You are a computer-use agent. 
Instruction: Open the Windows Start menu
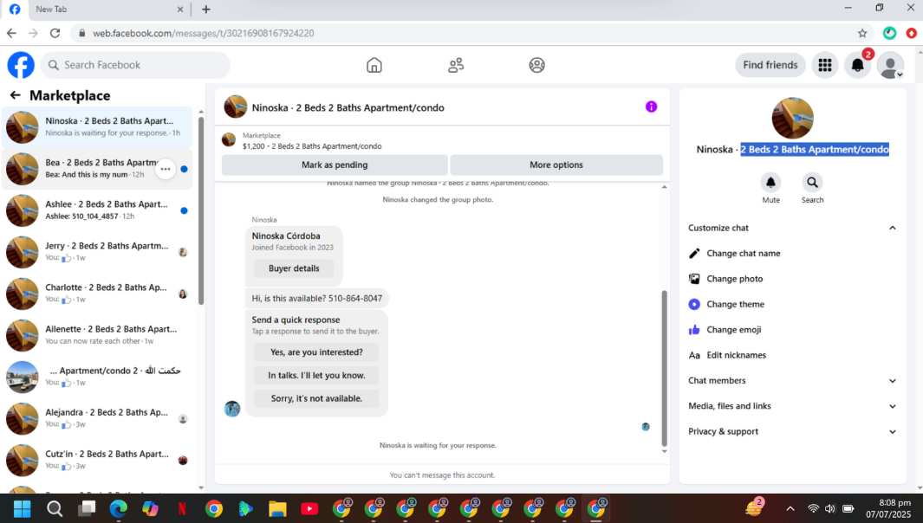click(x=22, y=509)
